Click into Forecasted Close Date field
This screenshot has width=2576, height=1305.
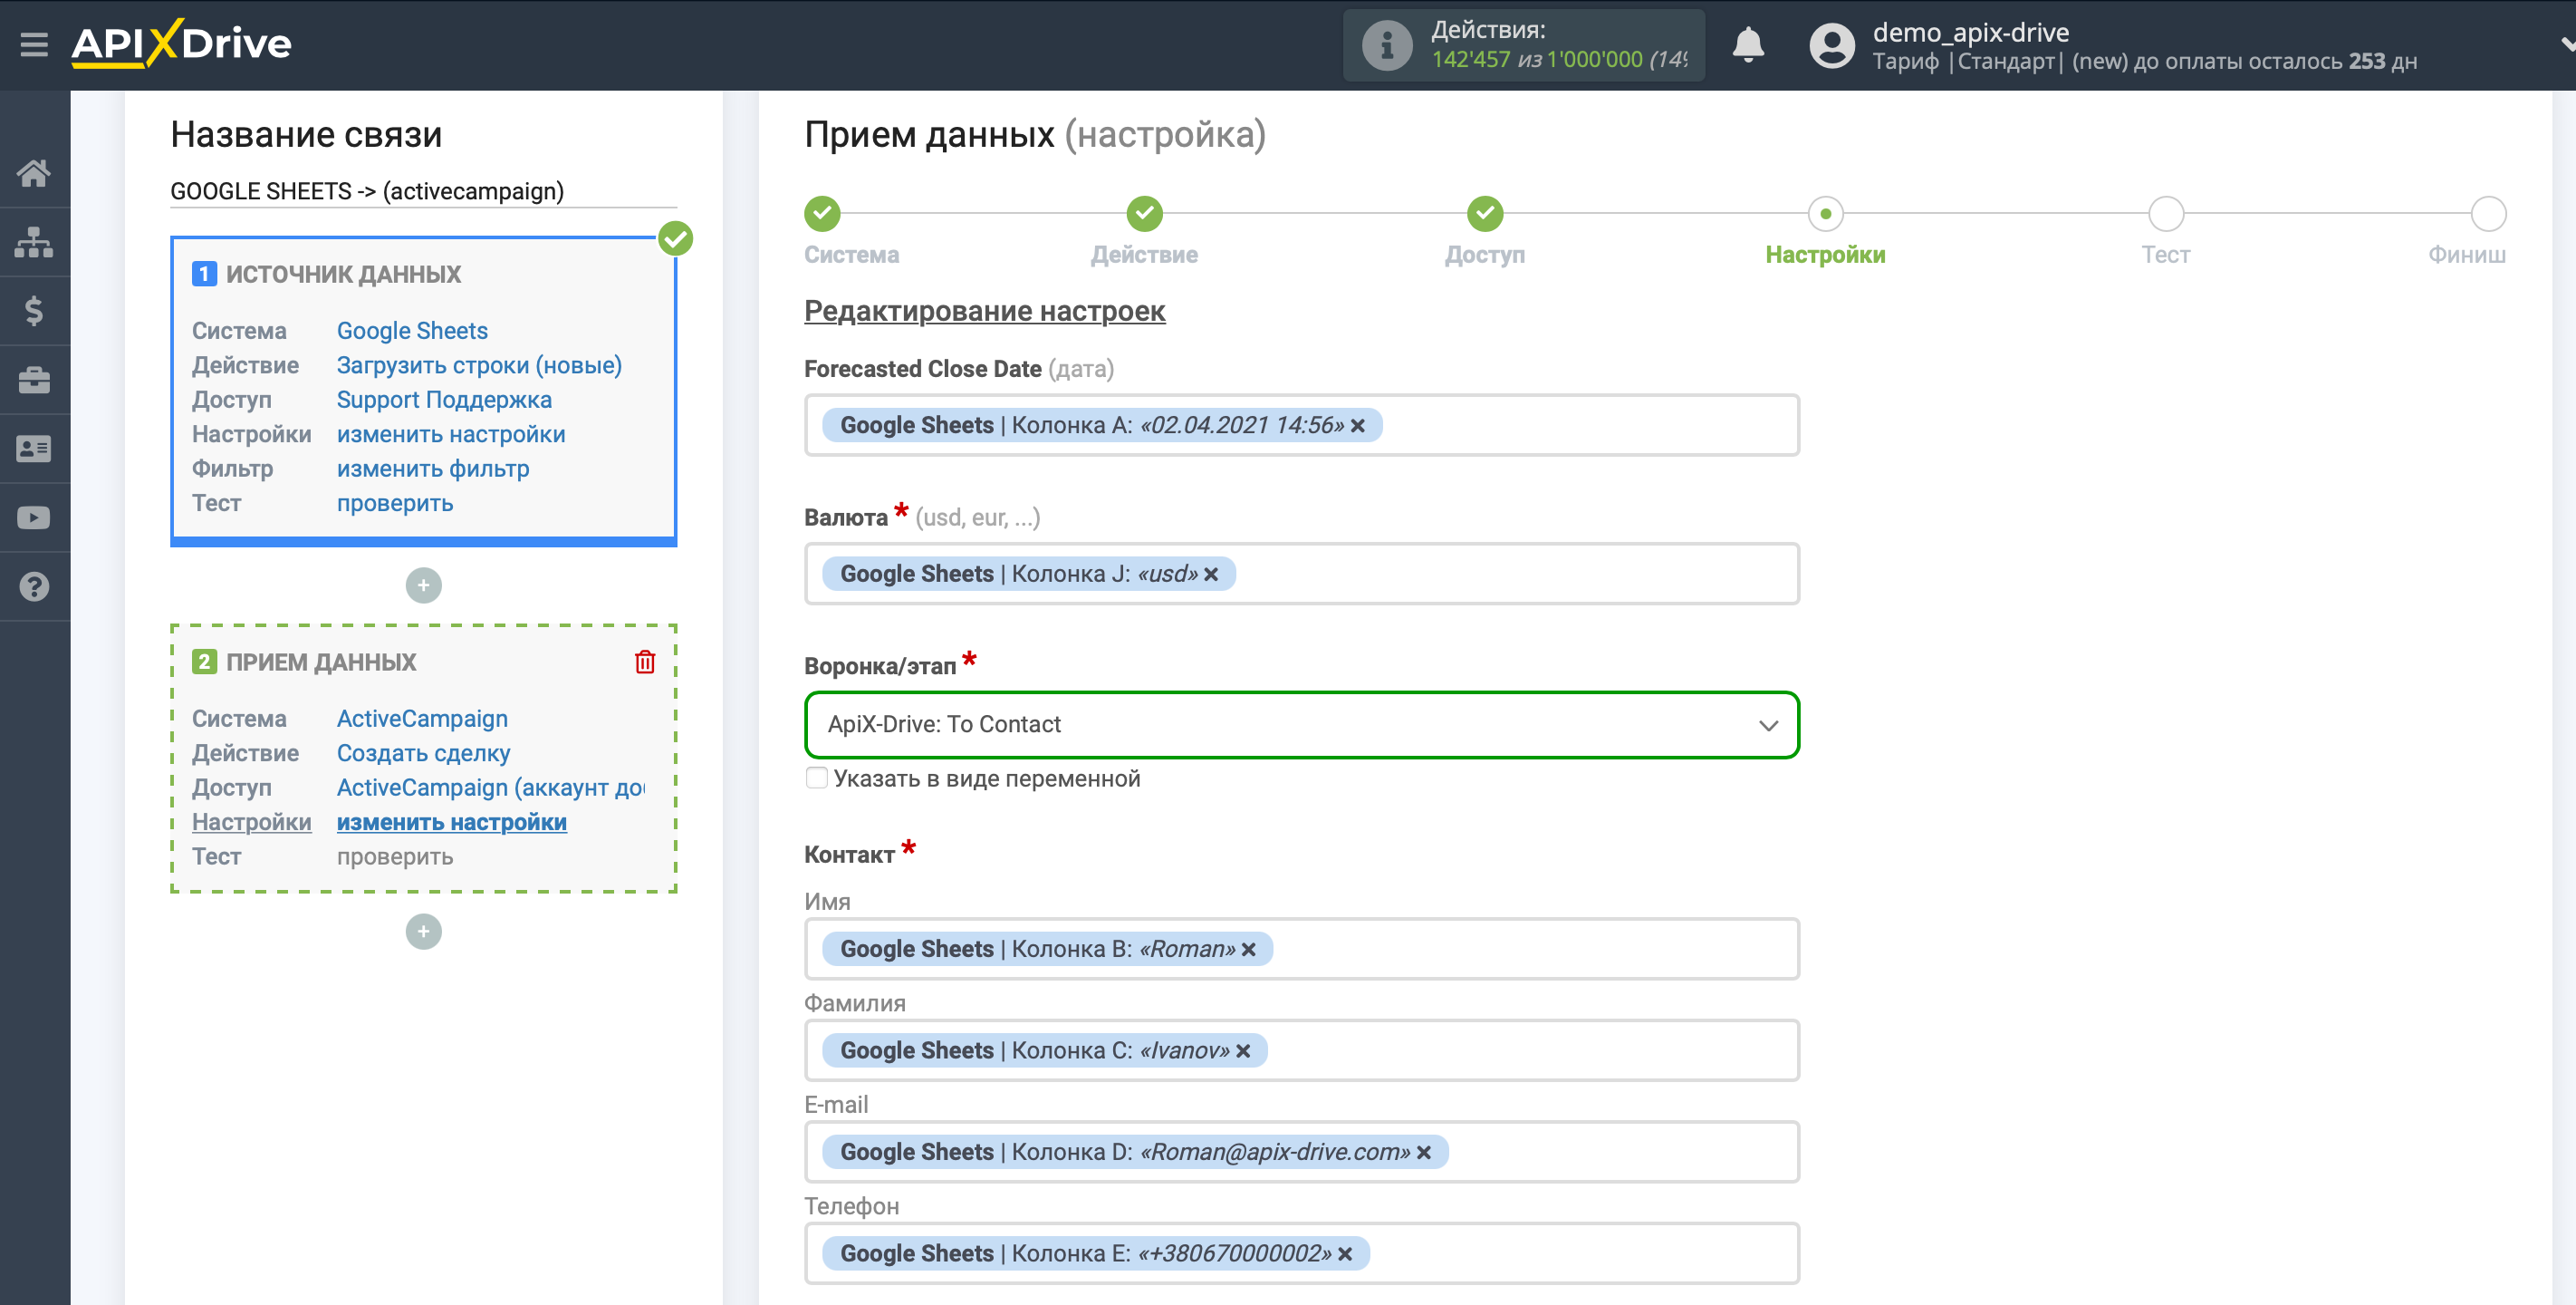1302,425
